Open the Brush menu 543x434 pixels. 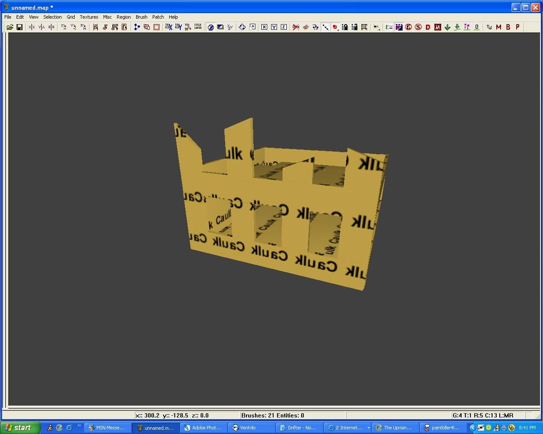pyautogui.click(x=141, y=17)
